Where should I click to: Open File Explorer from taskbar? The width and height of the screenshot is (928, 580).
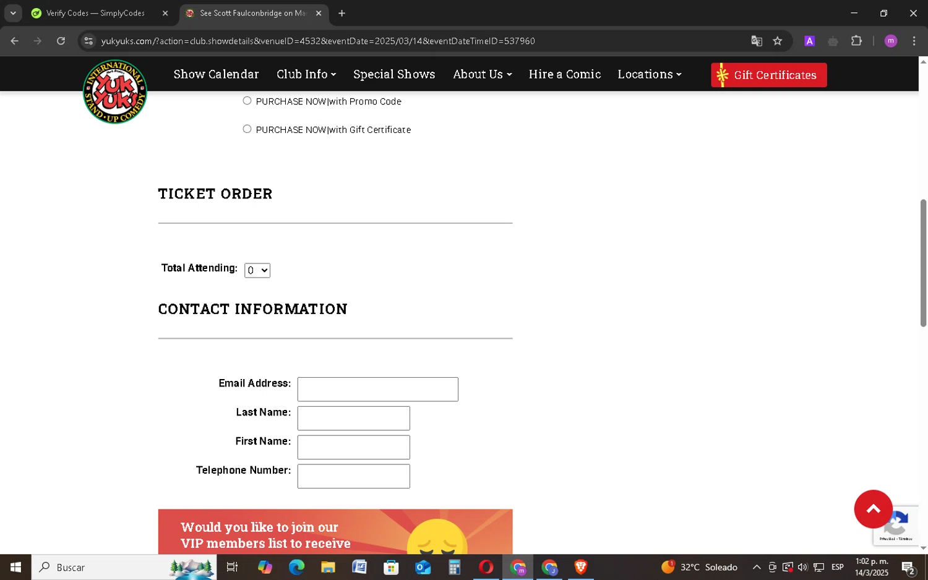click(328, 567)
